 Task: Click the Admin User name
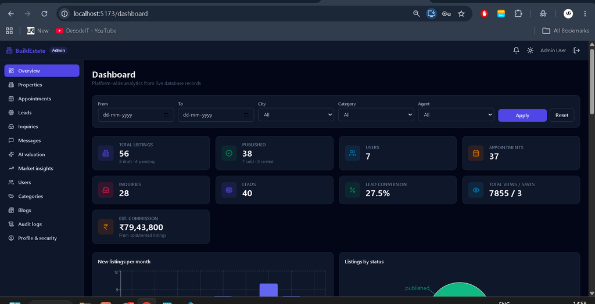[x=553, y=50]
